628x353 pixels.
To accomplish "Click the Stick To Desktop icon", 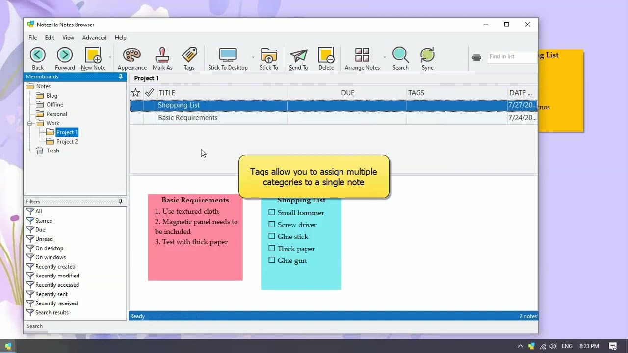I will point(228,59).
